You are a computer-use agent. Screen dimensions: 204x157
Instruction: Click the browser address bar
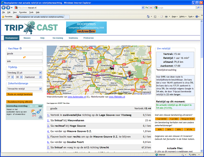point(78,8)
